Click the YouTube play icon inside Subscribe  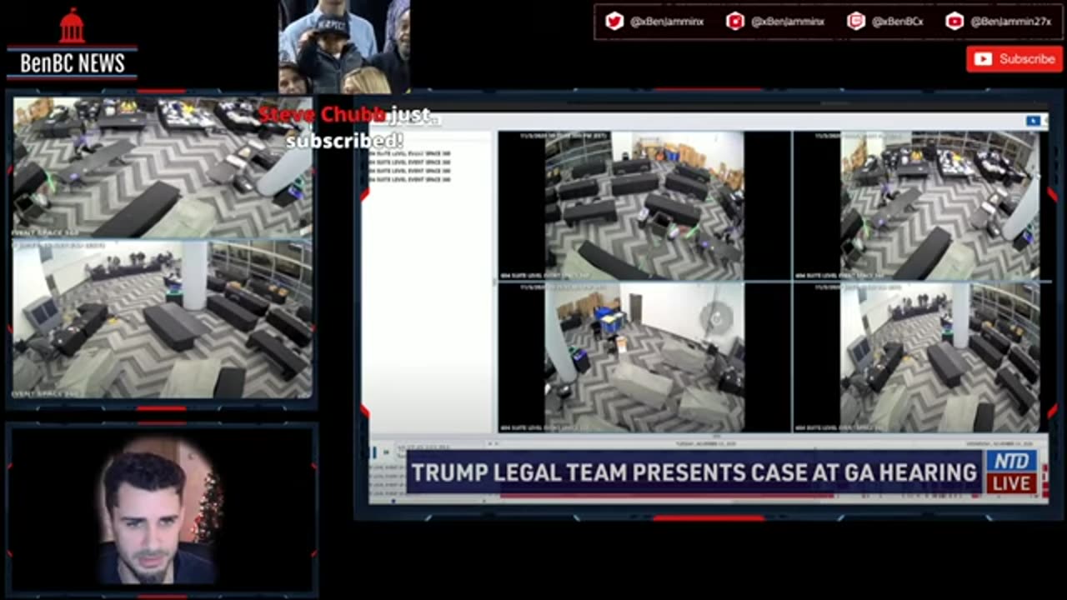pos(984,59)
